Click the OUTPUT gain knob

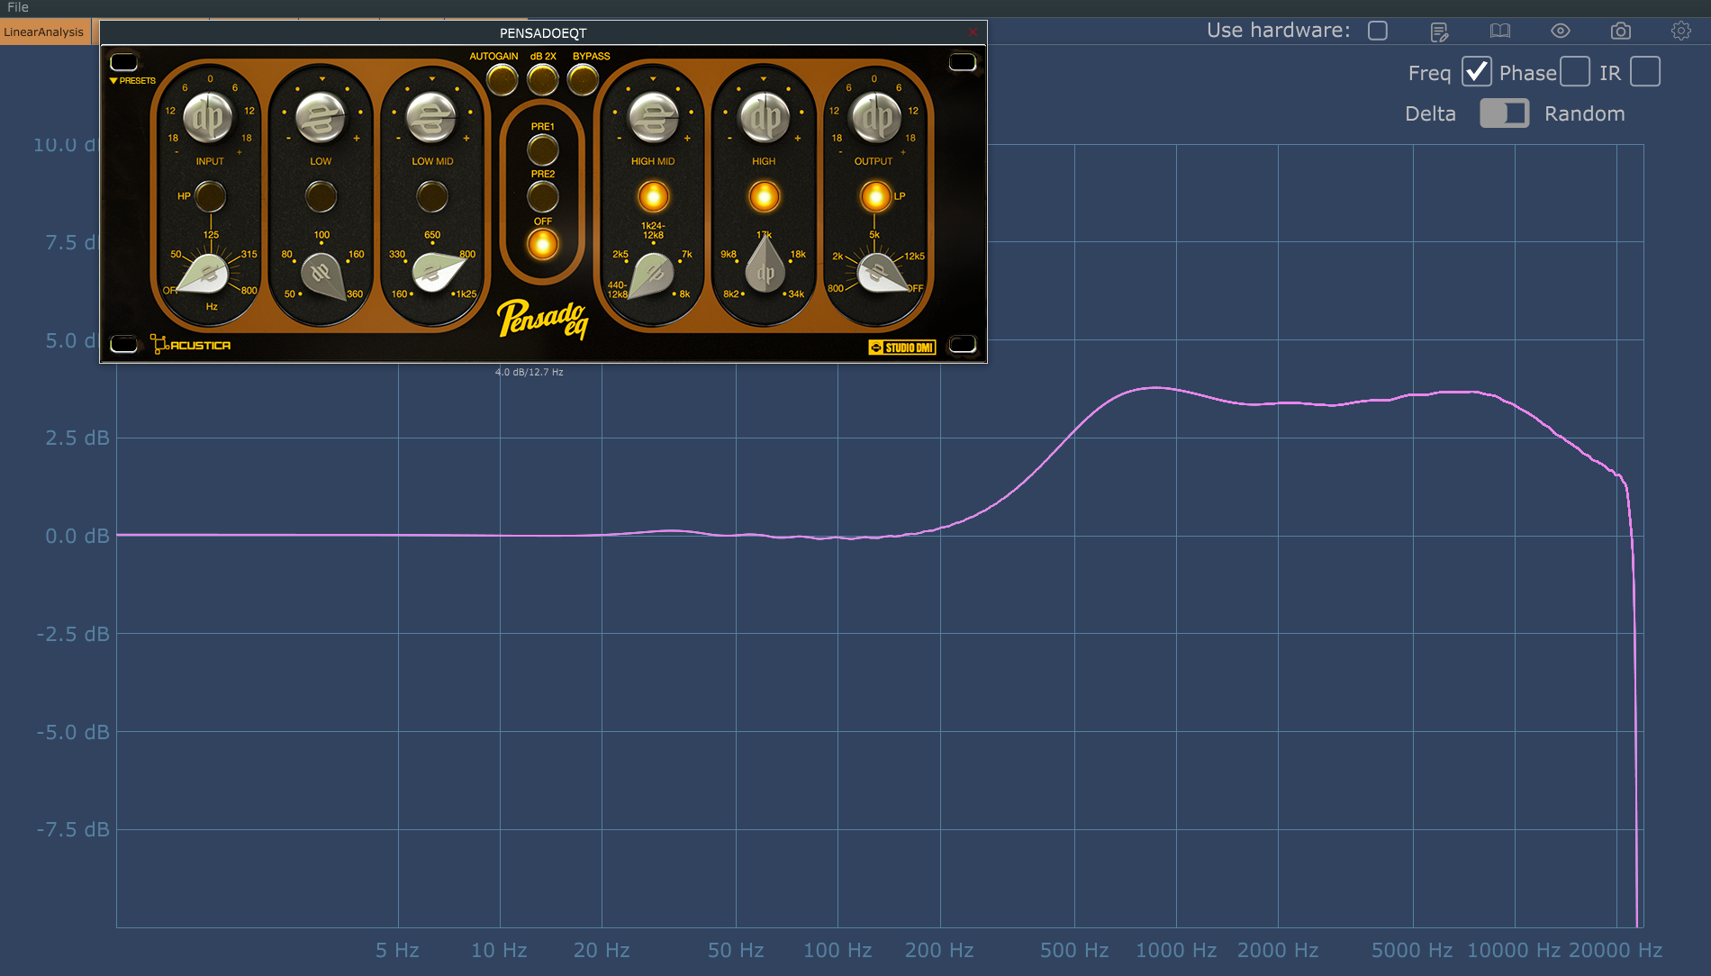pyautogui.click(x=874, y=118)
